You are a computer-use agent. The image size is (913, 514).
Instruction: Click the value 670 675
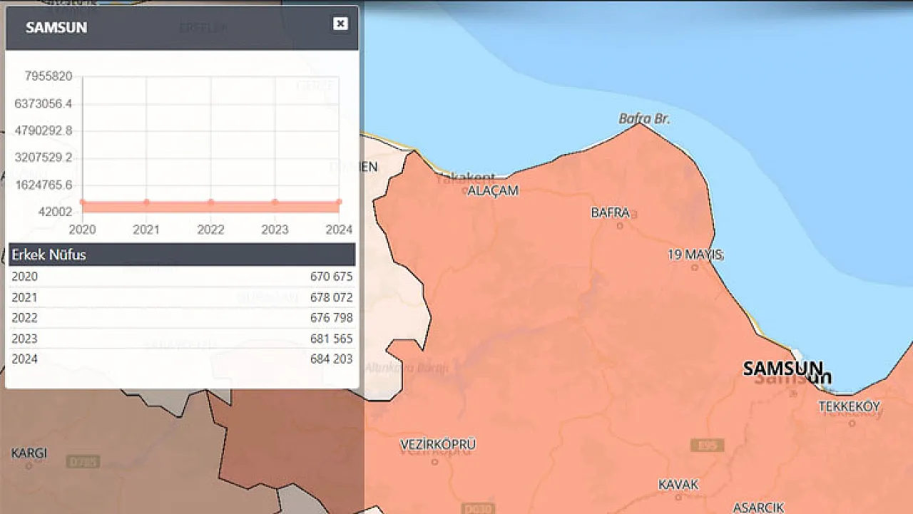tap(331, 277)
